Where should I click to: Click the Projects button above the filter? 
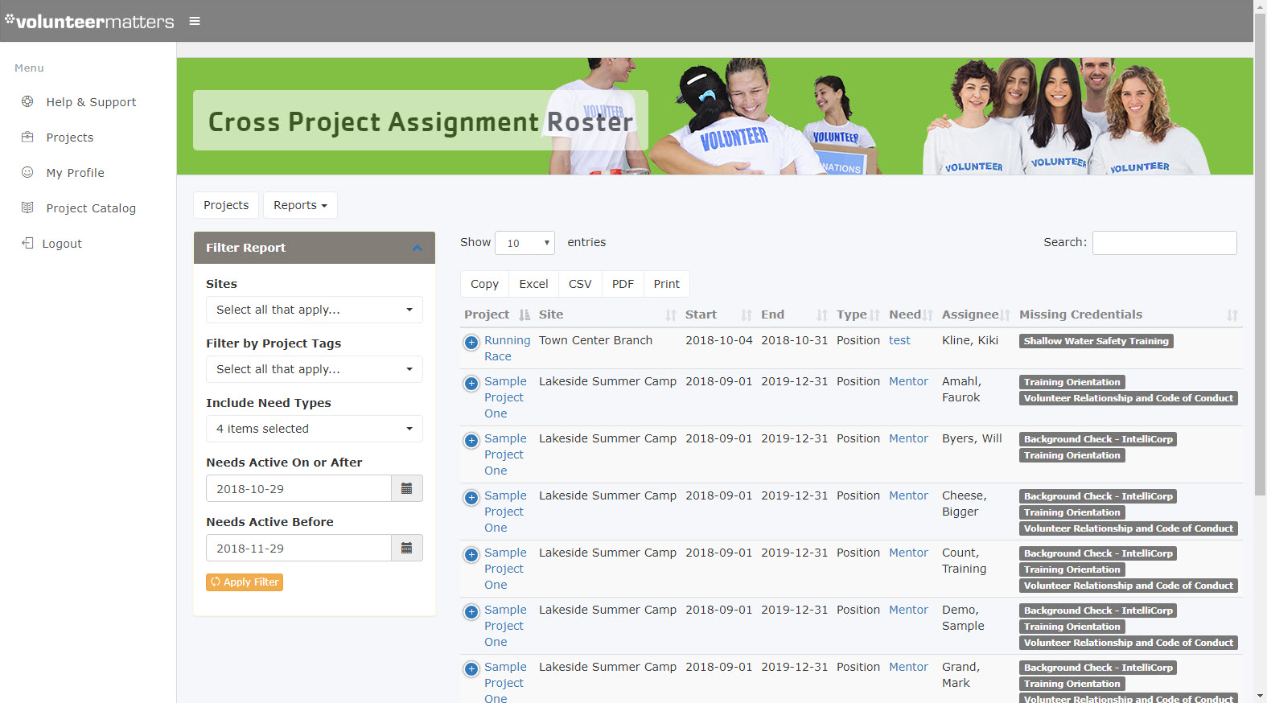226,205
